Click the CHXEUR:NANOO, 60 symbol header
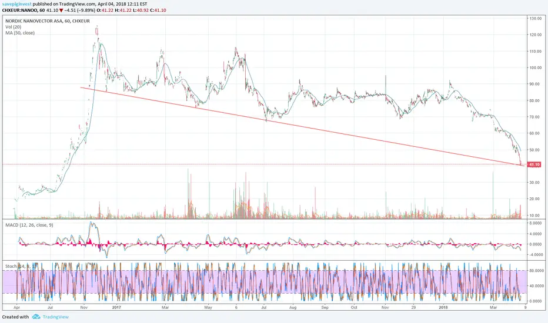 click(24, 11)
